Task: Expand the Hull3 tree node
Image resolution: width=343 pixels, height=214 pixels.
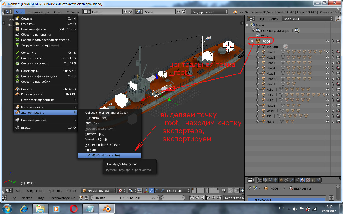Action: tap(258, 100)
